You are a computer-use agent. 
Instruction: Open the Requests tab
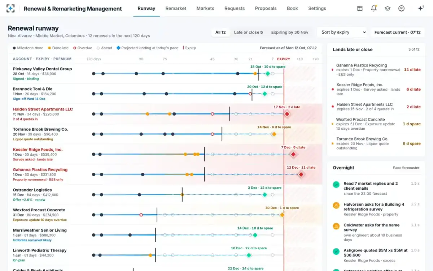pyautogui.click(x=235, y=8)
